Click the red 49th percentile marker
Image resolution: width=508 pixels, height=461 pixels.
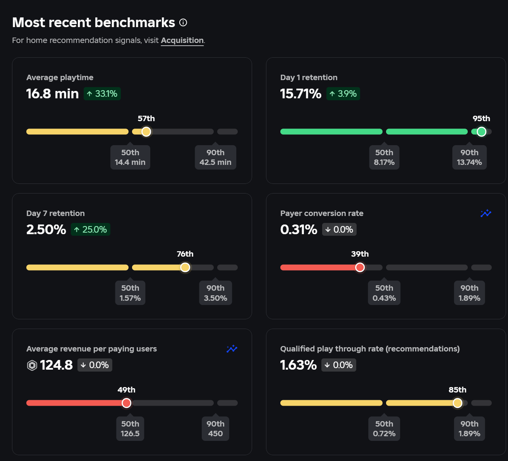(126, 403)
